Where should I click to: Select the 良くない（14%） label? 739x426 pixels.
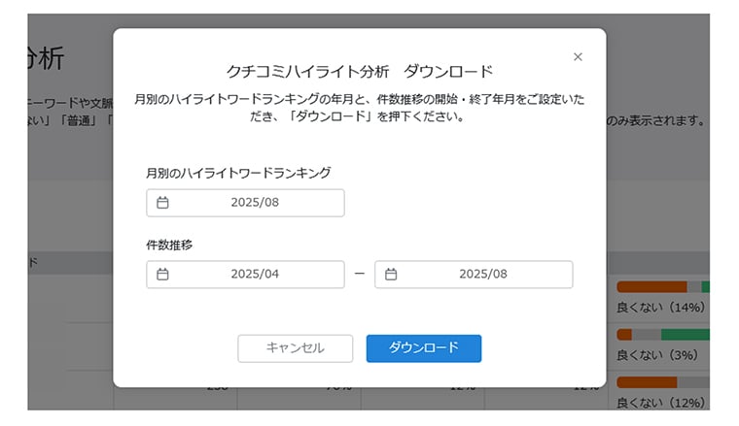[660, 308]
